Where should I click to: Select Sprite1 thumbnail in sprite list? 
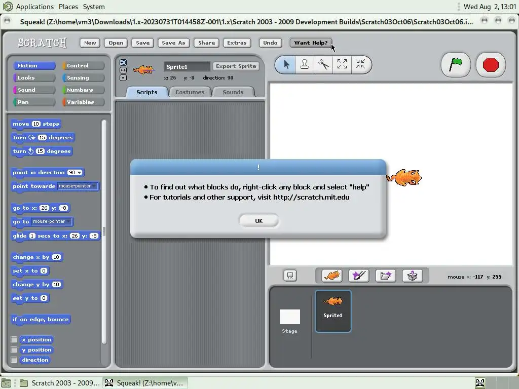[333, 311]
